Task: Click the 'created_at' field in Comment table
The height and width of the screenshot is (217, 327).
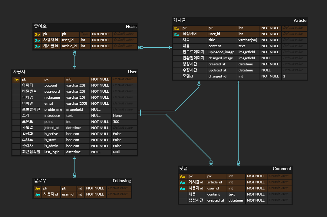Action: pyautogui.click(x=216, y=201)
